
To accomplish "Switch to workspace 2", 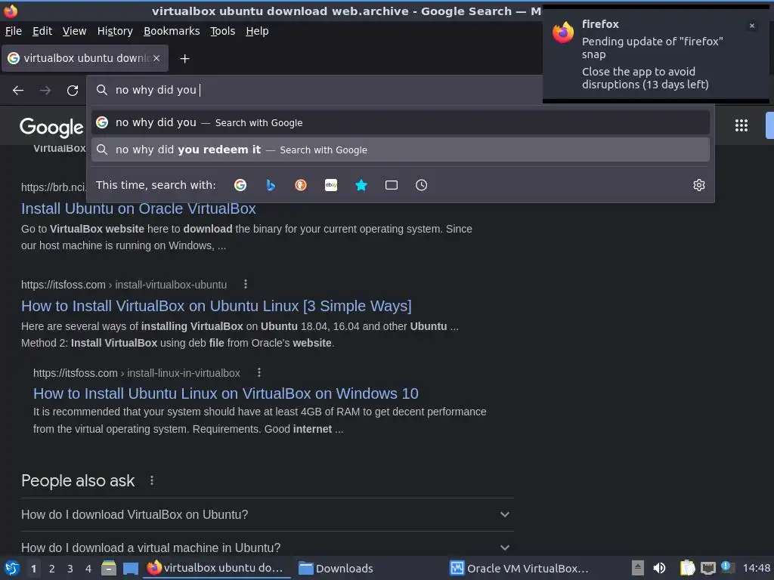I will click(x=52, y=569).
